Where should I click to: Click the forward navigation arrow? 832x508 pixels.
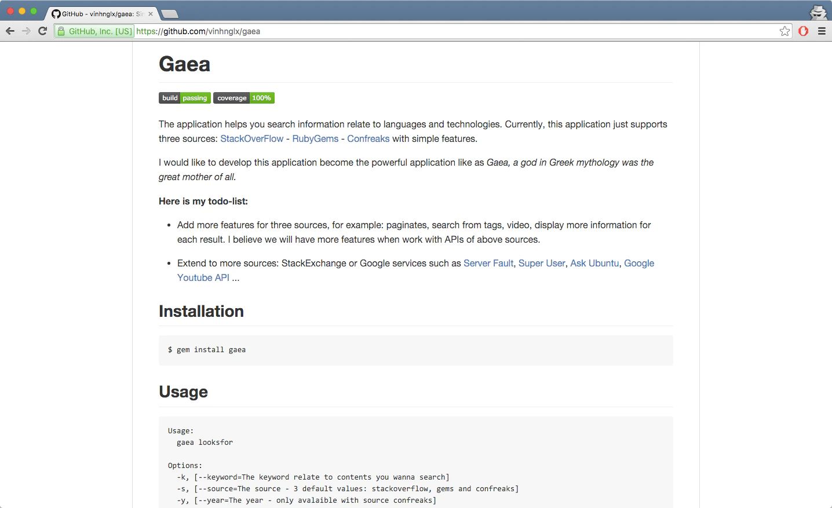click(x=26, y=31)
